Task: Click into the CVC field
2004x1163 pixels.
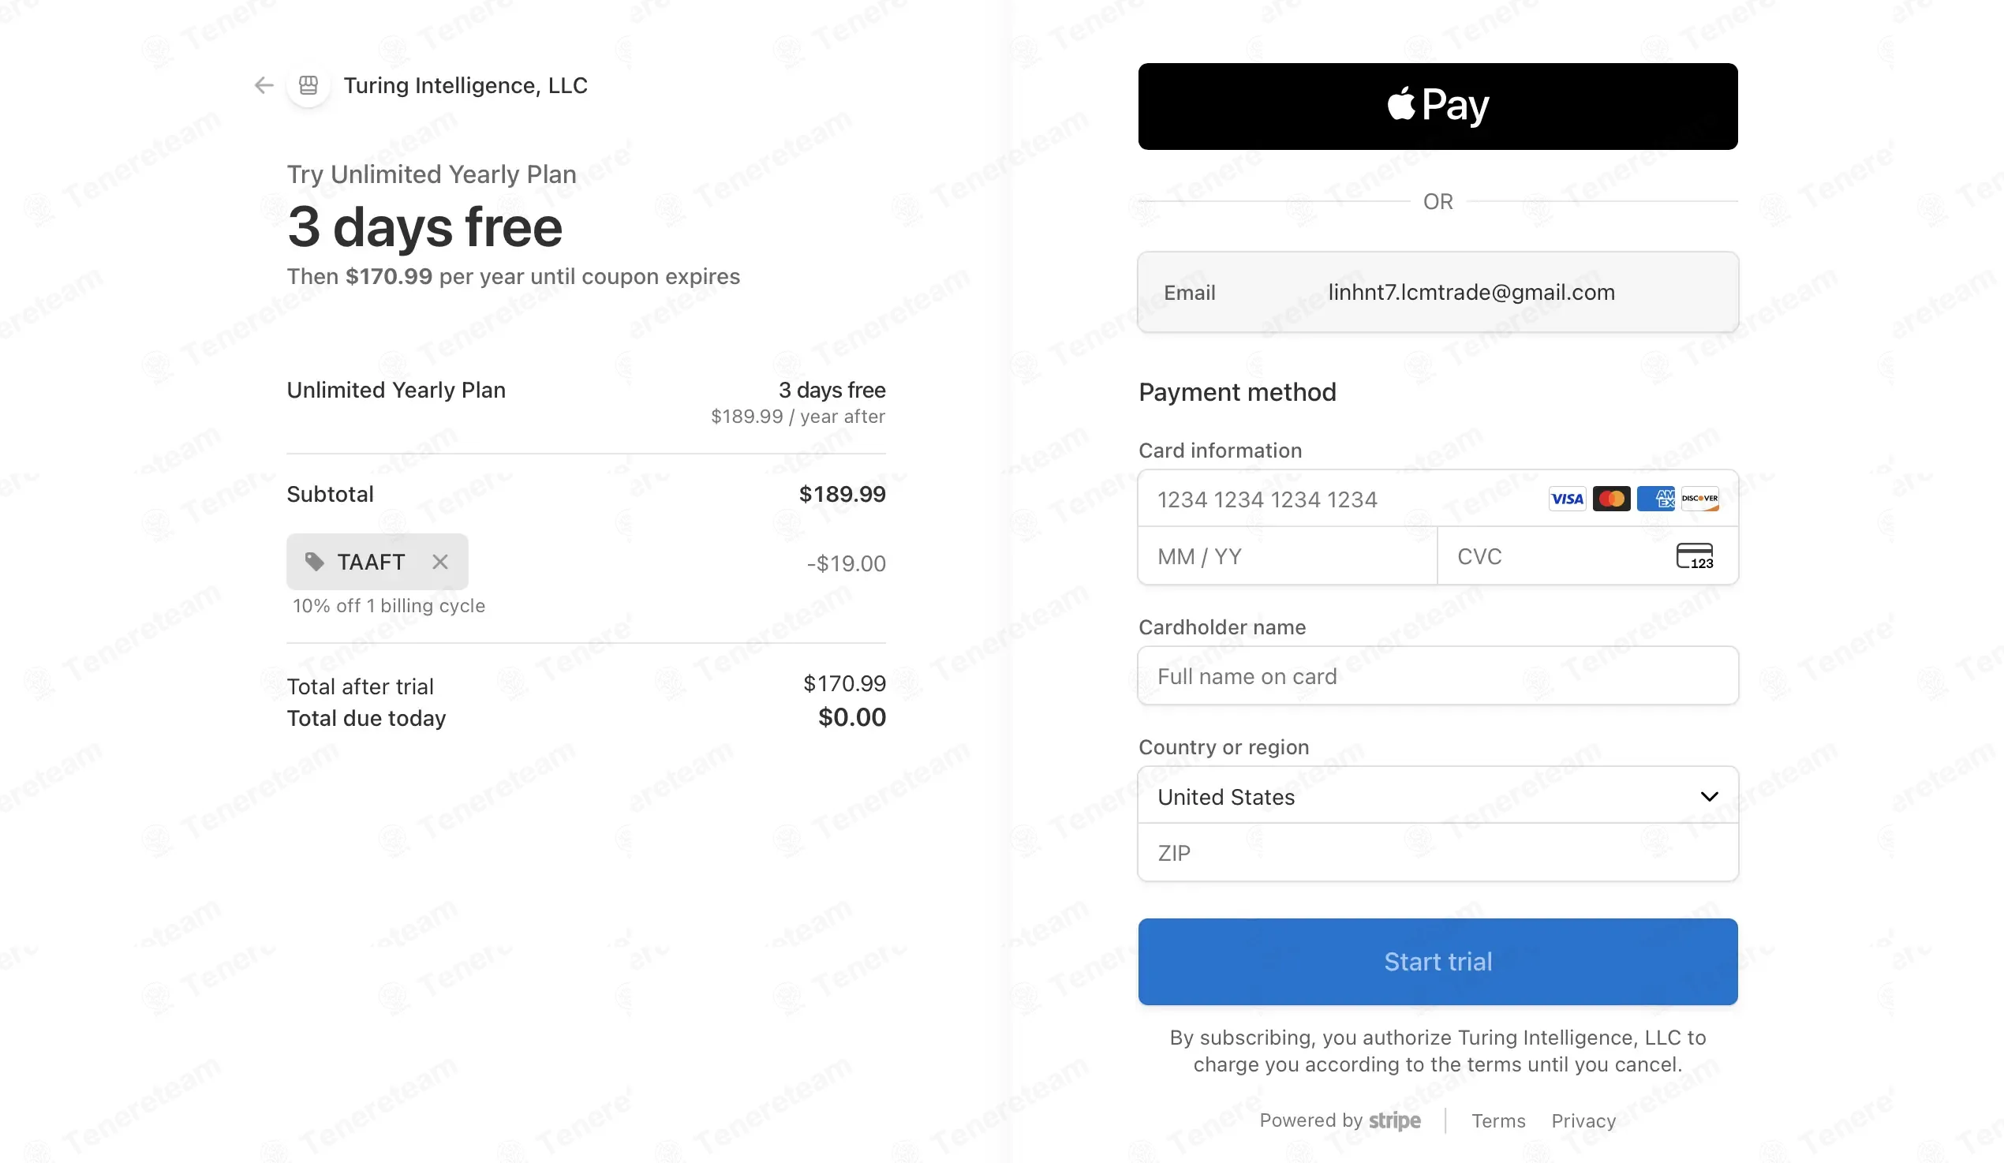Action: (x=1550, y=556)
